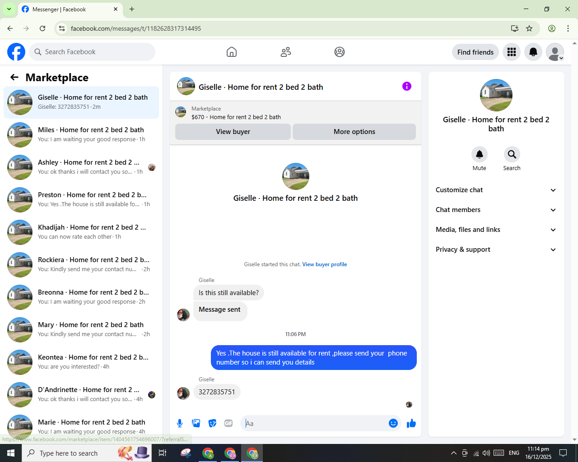Viewport: 578px width, 462px height.
Task: Open Khadijah conversation in the chat list
Action: [x=81, y=232]
